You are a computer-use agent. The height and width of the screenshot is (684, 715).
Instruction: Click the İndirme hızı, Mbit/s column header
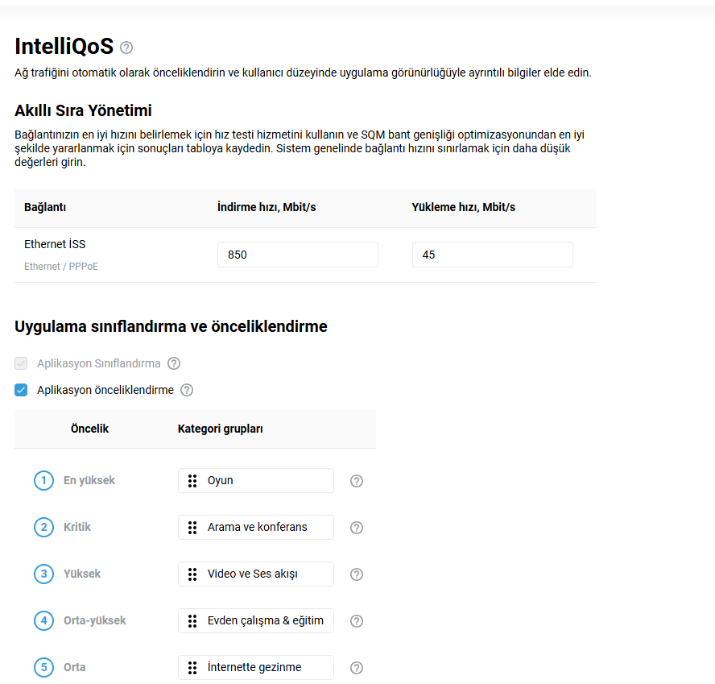pos(267,207)
